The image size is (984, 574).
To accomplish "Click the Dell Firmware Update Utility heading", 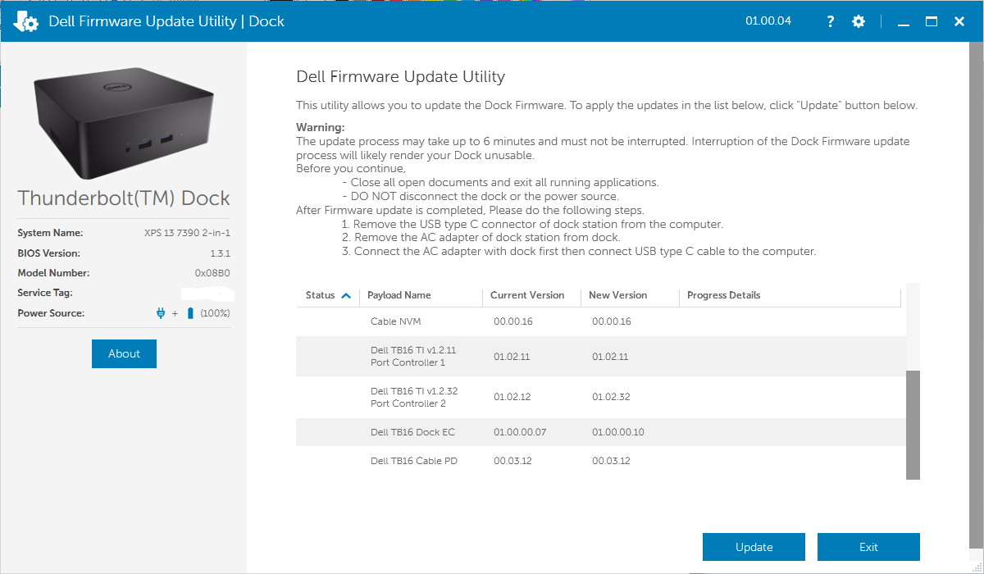I will pos(400,77).
